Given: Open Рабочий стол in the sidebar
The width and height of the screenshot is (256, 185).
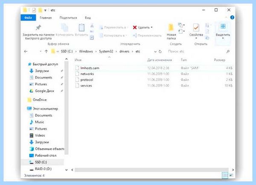Looking at the screenshot, I should pyautogui.click(x=43, y=156).
